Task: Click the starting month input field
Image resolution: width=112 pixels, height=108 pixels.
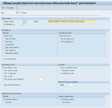Action: [41, 79]
